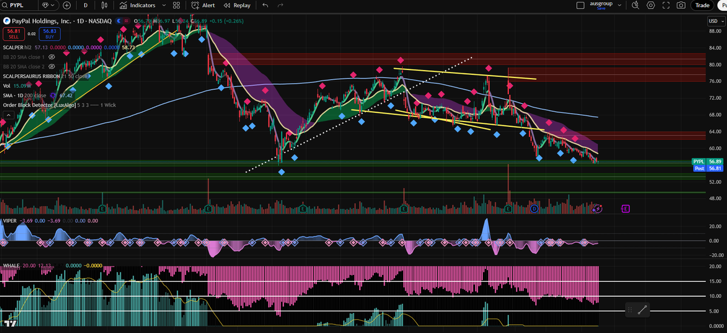Image resolution: width=727 pixels, height=333 pixels.
Task: Show hidden BB 20 SMA close 2 indicator
Action: 51,66
